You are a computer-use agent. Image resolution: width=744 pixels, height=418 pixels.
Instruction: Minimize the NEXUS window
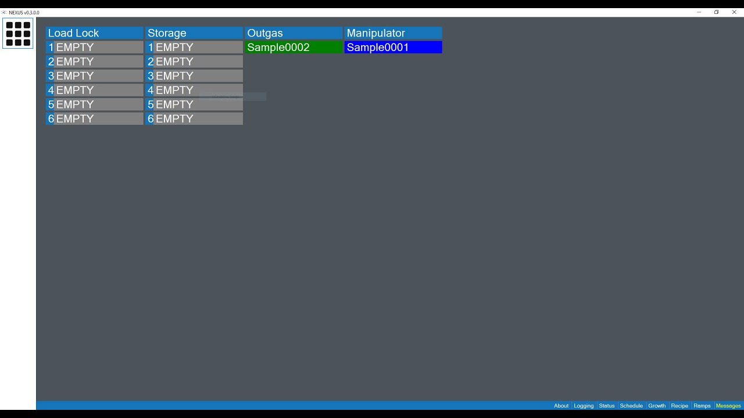[699, 12]
